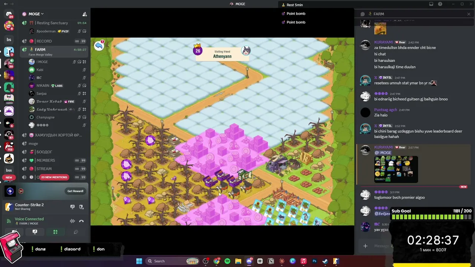
Task: Open CapCut from the taskbar
Action: [x=260, y=261]
